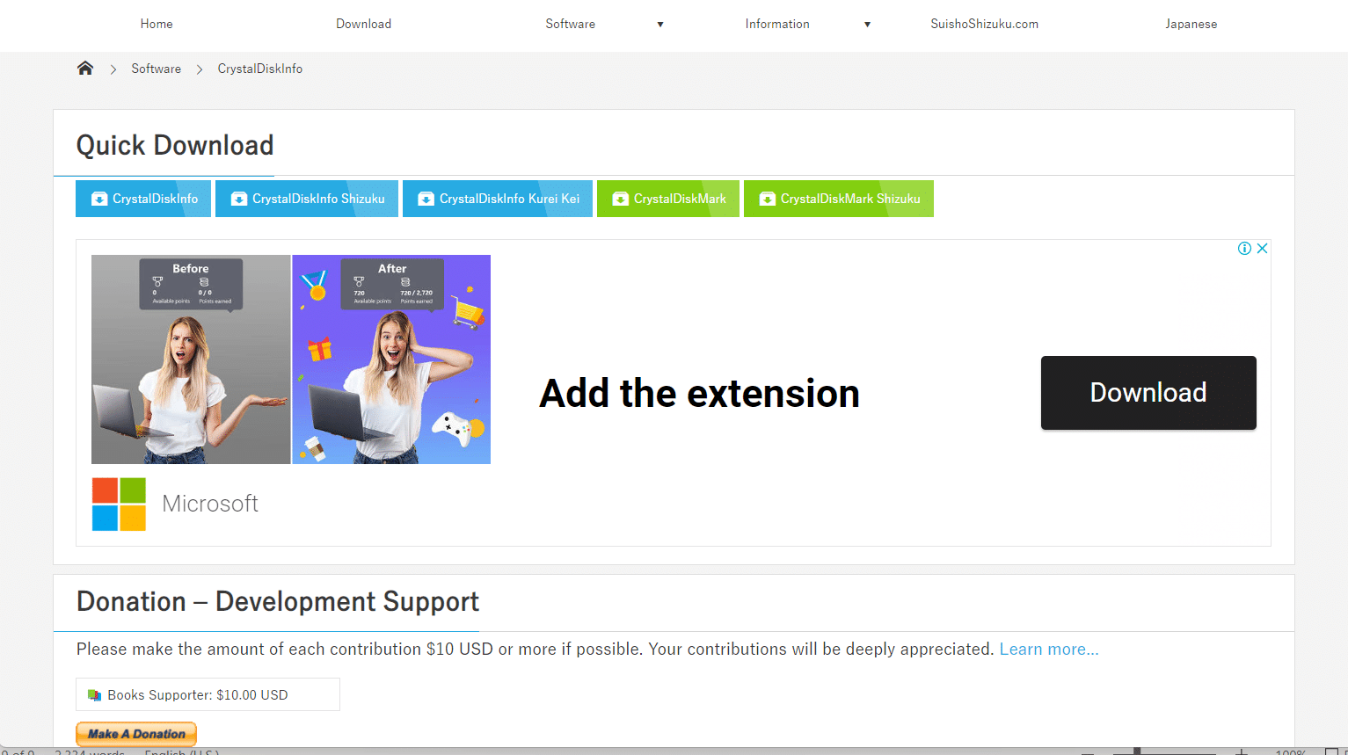Click the Donation – Development Support heading
This screenshot has height=755, width=1348.
click(x=278, y=602)
